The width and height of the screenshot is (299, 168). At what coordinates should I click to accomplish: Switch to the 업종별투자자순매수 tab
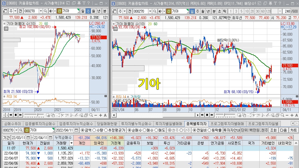click(x=40, y=124)
